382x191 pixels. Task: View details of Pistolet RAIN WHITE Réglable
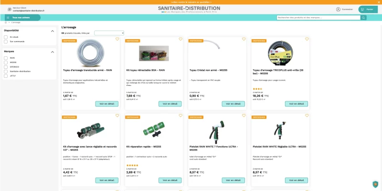tap(297, 180)
